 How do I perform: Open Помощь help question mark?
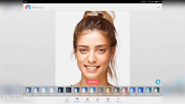click(118, 100)
